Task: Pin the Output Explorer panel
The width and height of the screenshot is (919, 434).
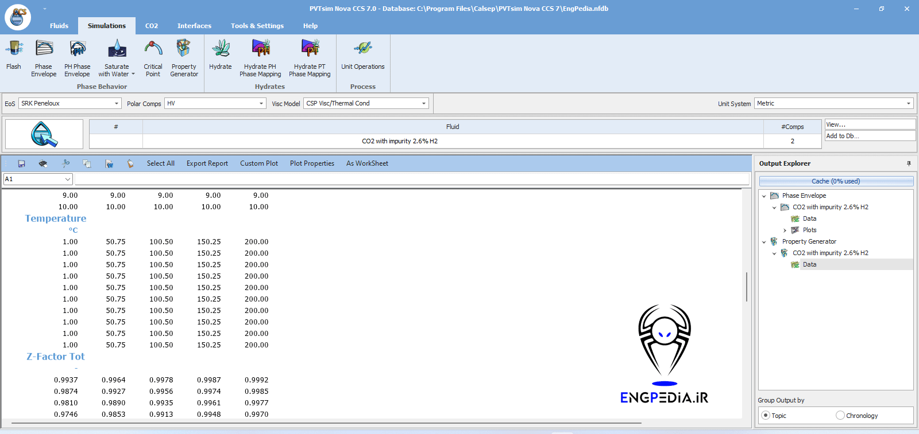Action: tap(909, 163)
